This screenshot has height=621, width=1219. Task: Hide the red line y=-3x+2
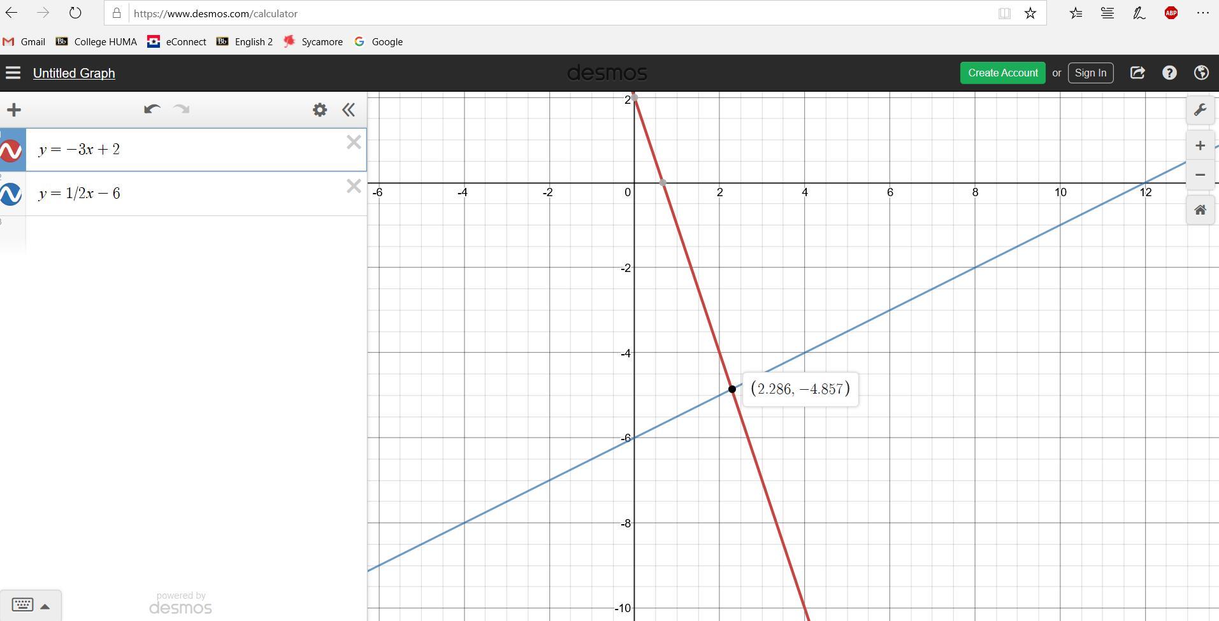[11, 150]
